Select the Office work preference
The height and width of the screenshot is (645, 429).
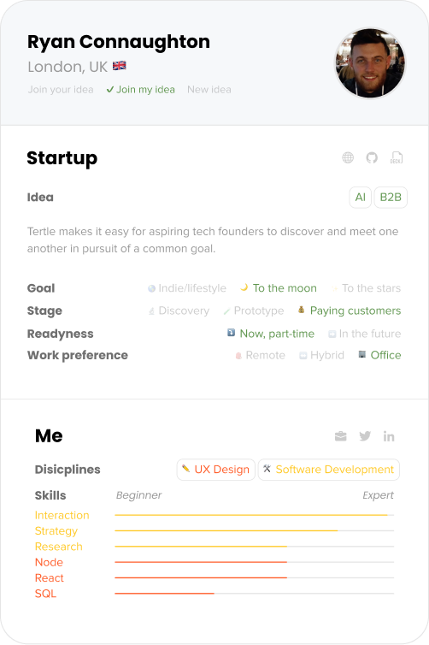pos(379,355)
